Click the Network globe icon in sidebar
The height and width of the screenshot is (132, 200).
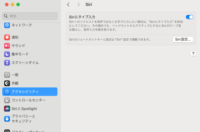(x=7, y=25)
